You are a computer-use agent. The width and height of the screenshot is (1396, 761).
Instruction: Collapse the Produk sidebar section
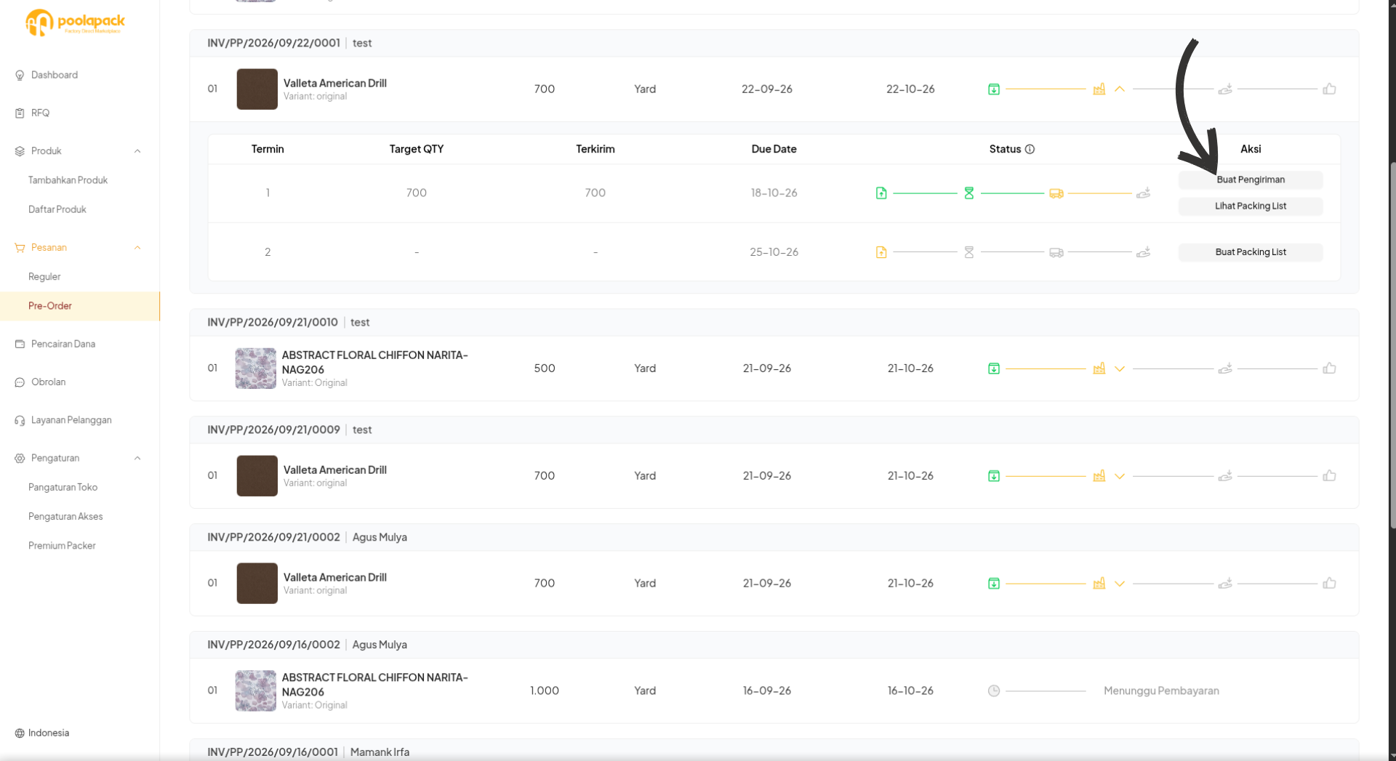[137, 151]
